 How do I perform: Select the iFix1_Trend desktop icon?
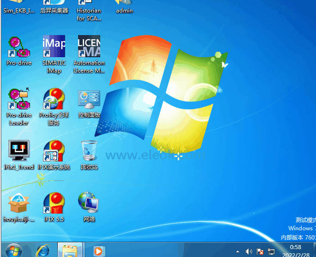[19, 155]
